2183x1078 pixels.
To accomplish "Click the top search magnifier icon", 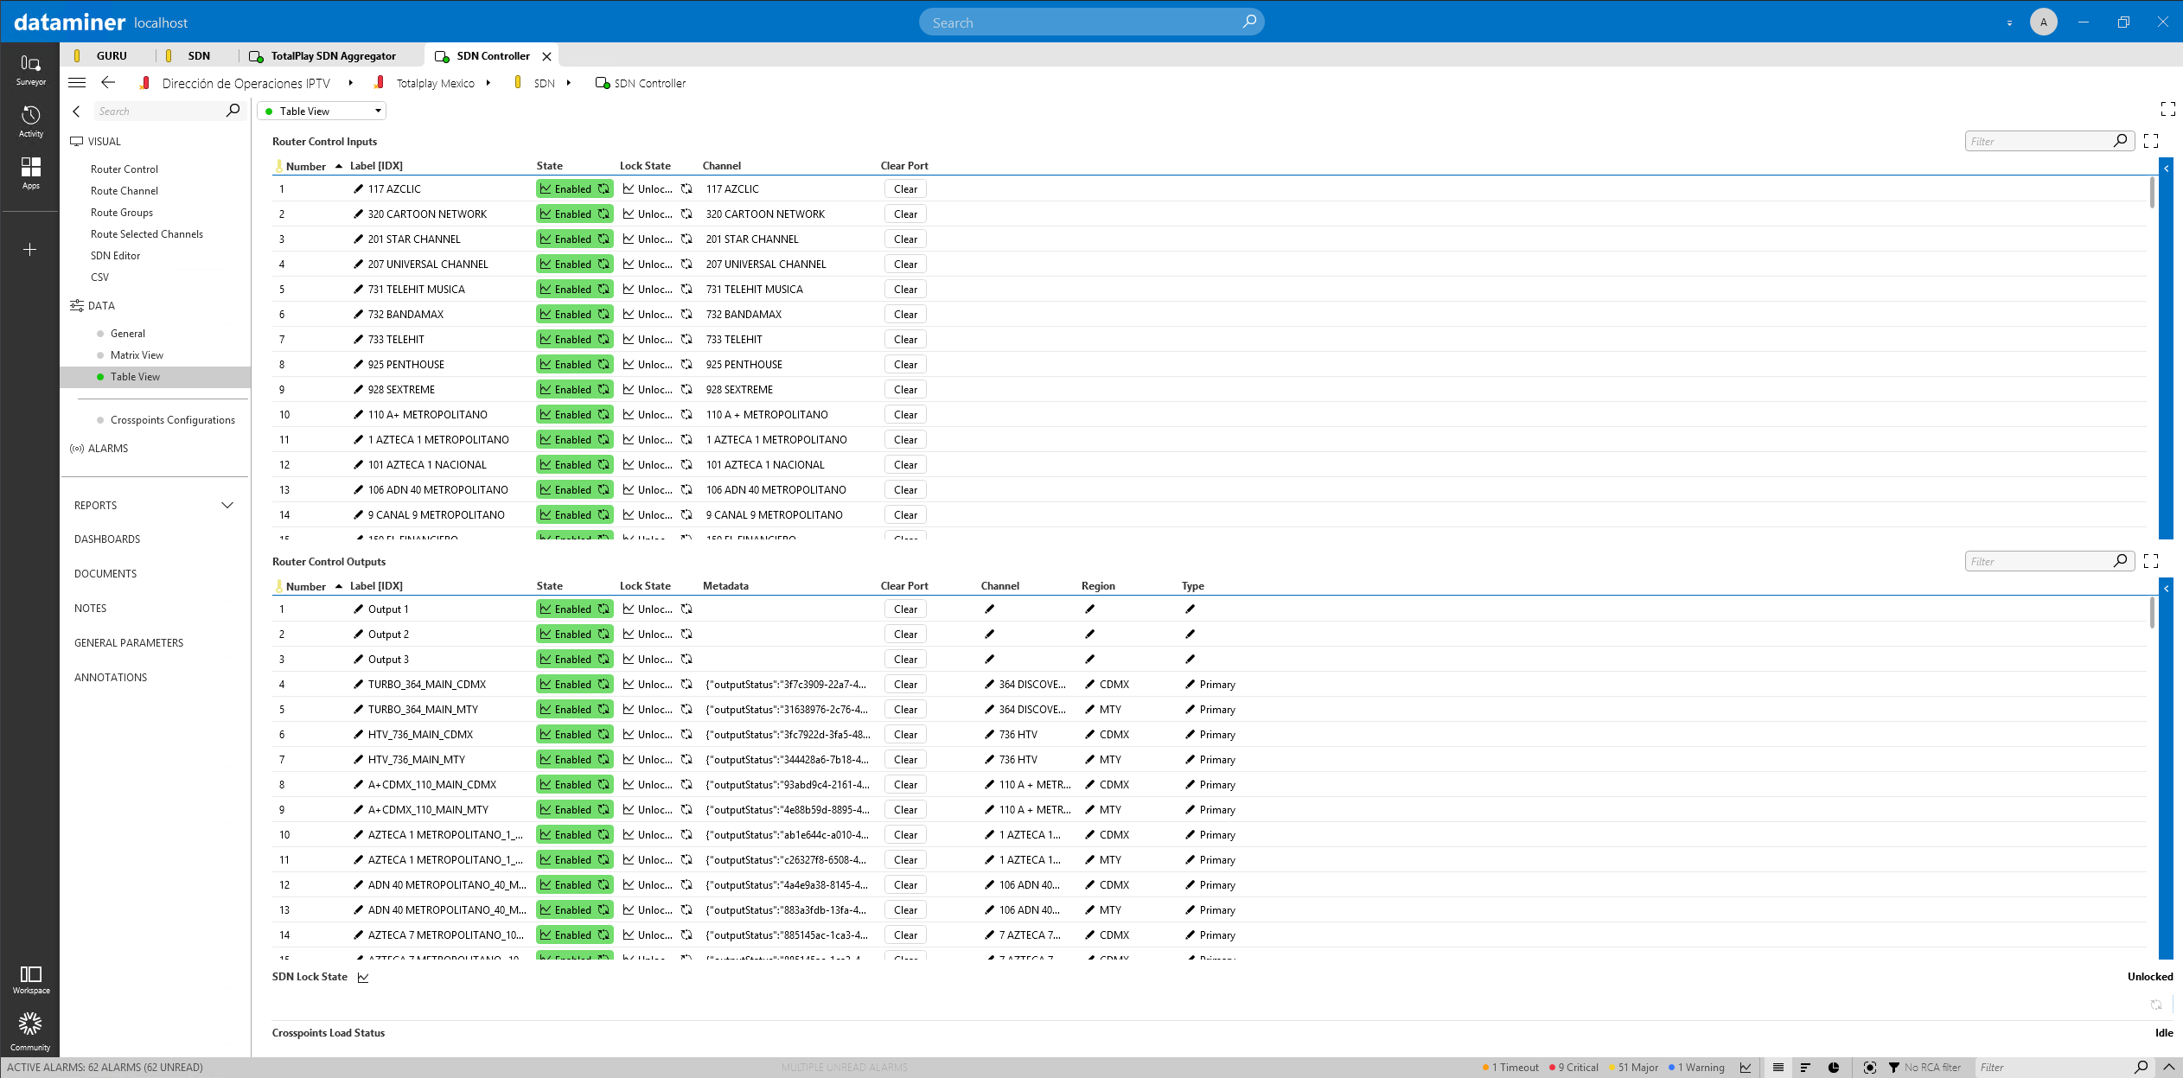I will pyautogui.click(x=1249, y=22).
